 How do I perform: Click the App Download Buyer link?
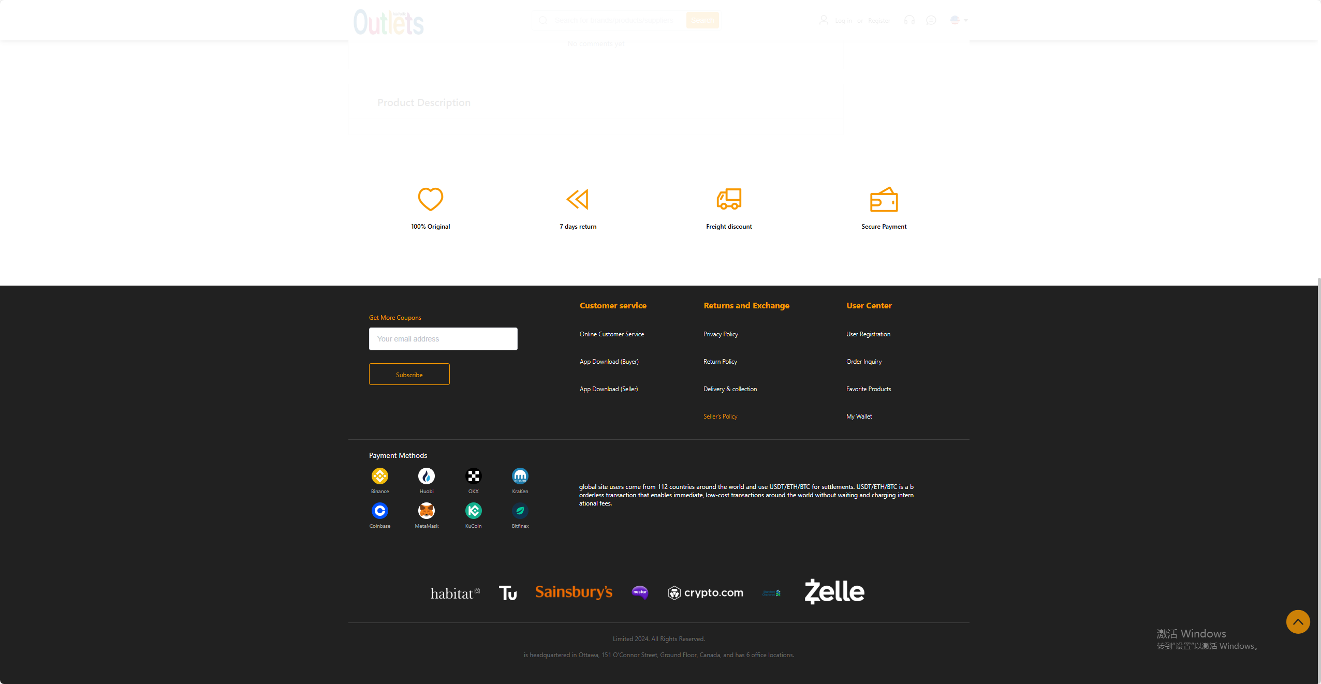click(609, 360)
